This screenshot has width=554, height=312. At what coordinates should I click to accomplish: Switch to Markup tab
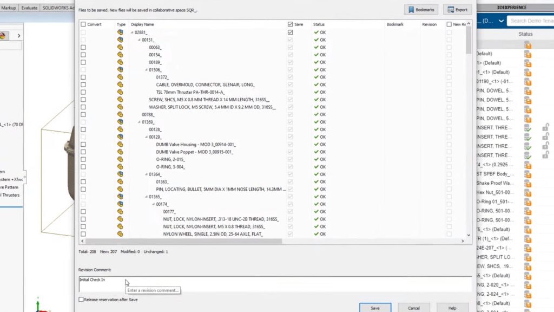point(9,8)
